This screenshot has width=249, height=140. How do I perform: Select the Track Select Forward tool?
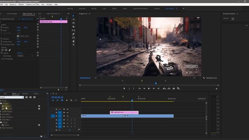click(x=74, y=19)
